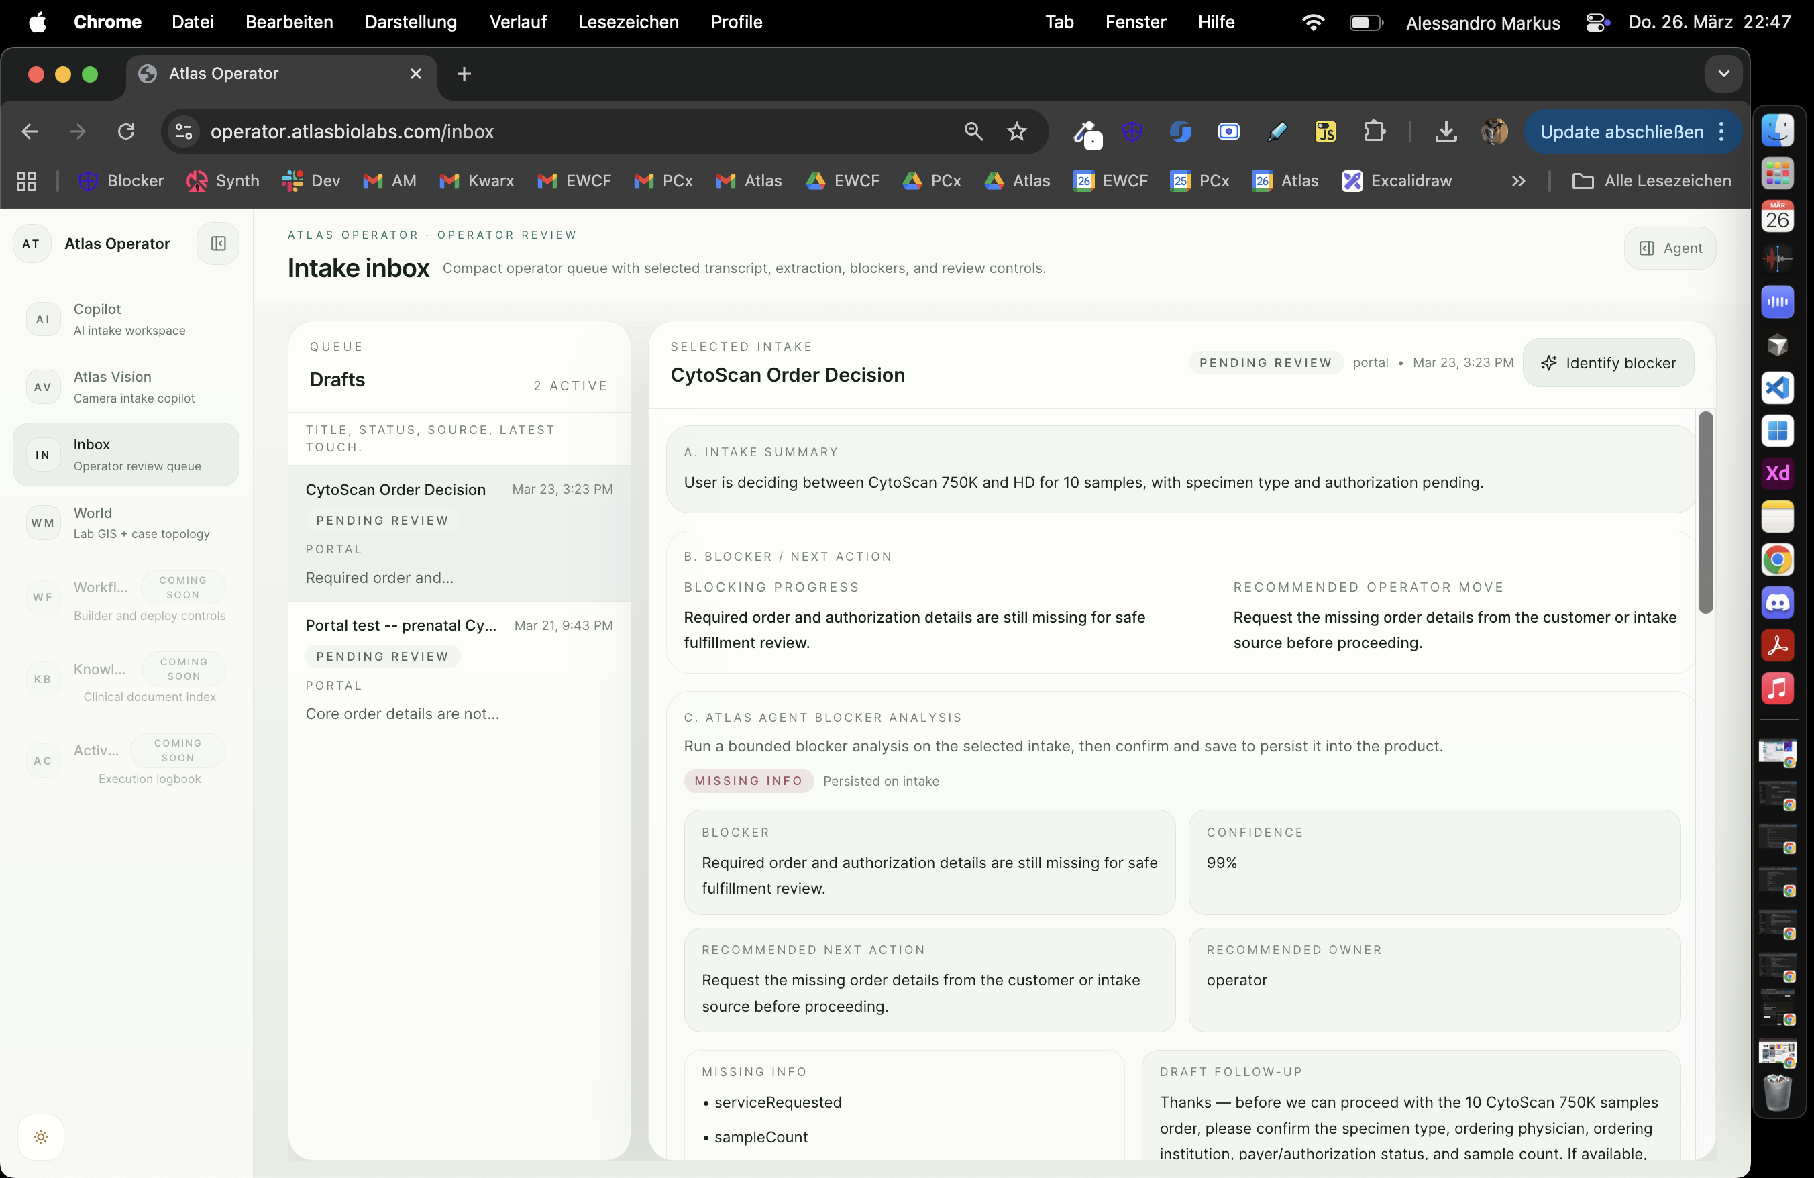Open the Excalidraw bookmark
This screenshot has height=1178, width=1814.
coord(1396,181)
